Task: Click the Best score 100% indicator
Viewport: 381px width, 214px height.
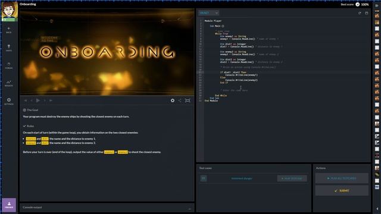Action: point(355,4)
